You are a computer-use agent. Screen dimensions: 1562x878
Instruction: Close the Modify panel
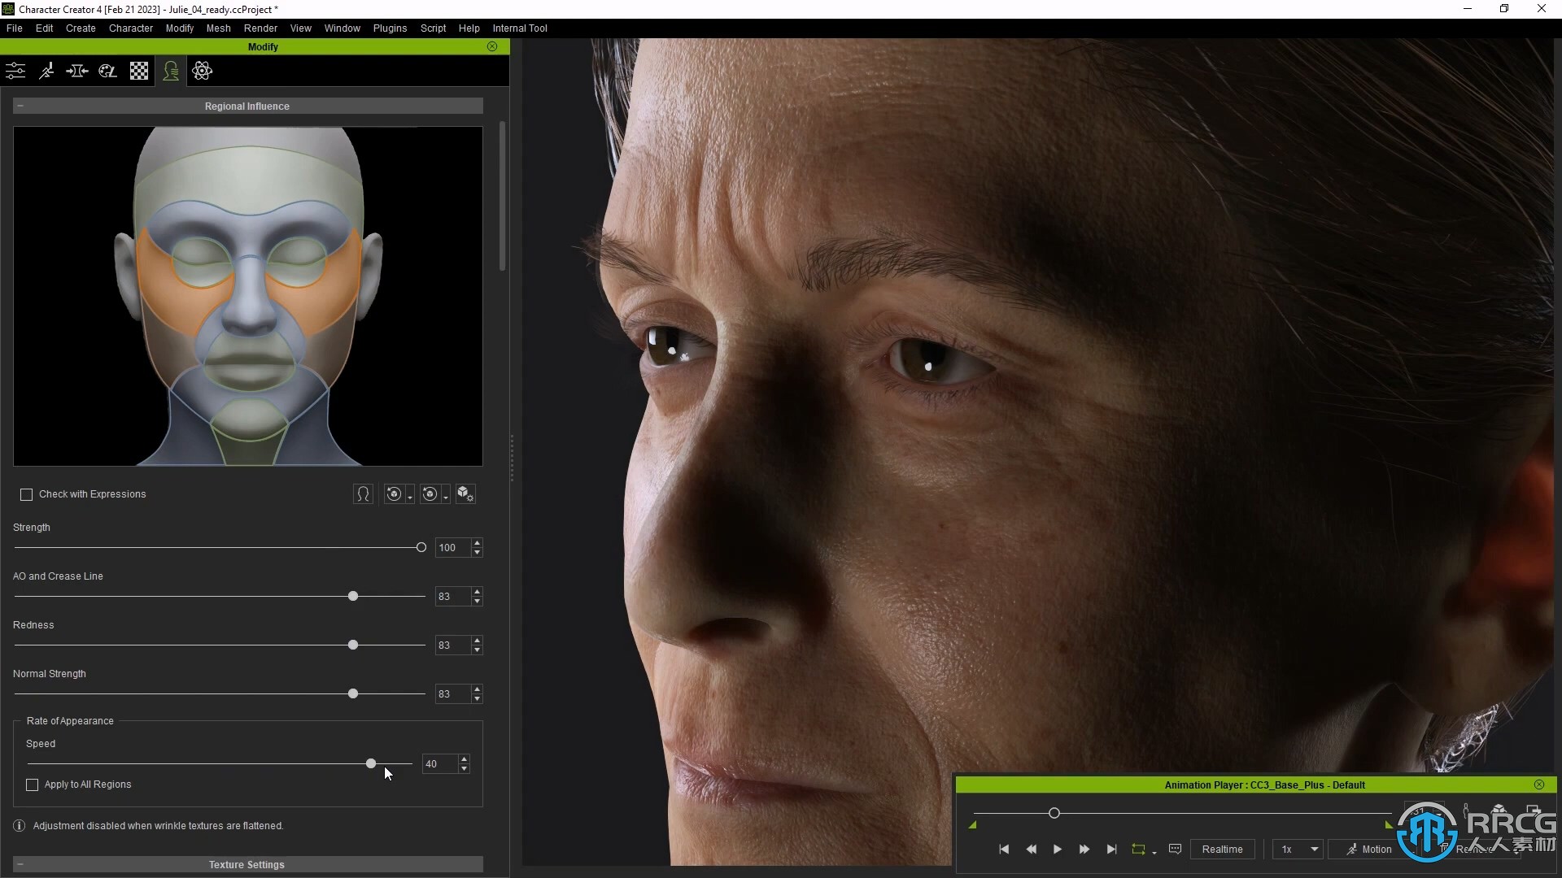(492, 46)
